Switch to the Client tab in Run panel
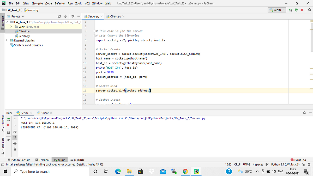This screenshot has height=176, width=313. (45, 113)
